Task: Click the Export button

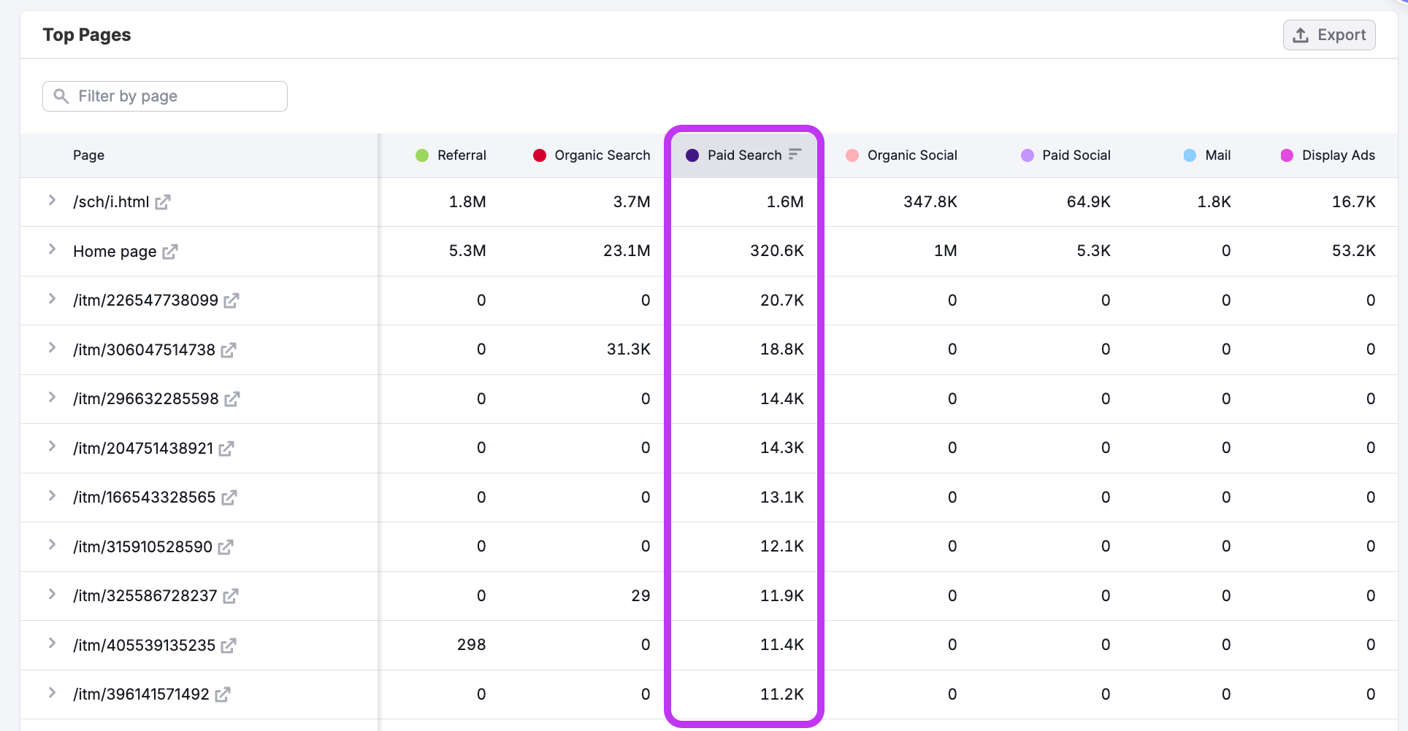Action: pos(1329,34)
